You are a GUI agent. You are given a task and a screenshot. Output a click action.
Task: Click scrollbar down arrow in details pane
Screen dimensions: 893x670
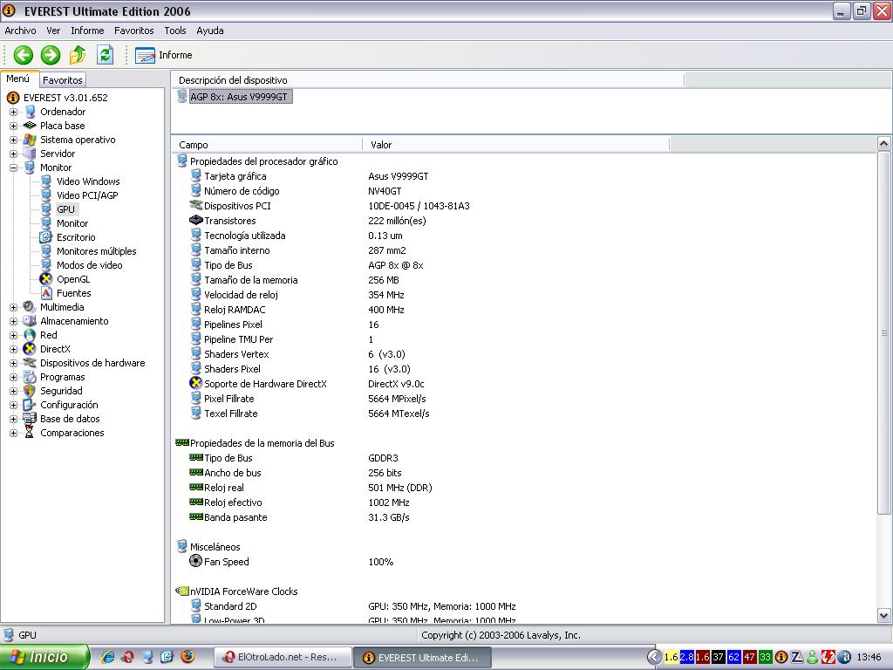tap(884, 615)
